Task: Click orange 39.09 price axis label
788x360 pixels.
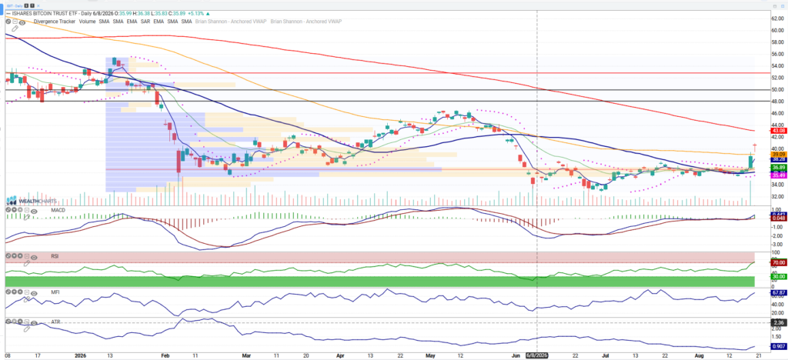Action: tap(779, 154)
